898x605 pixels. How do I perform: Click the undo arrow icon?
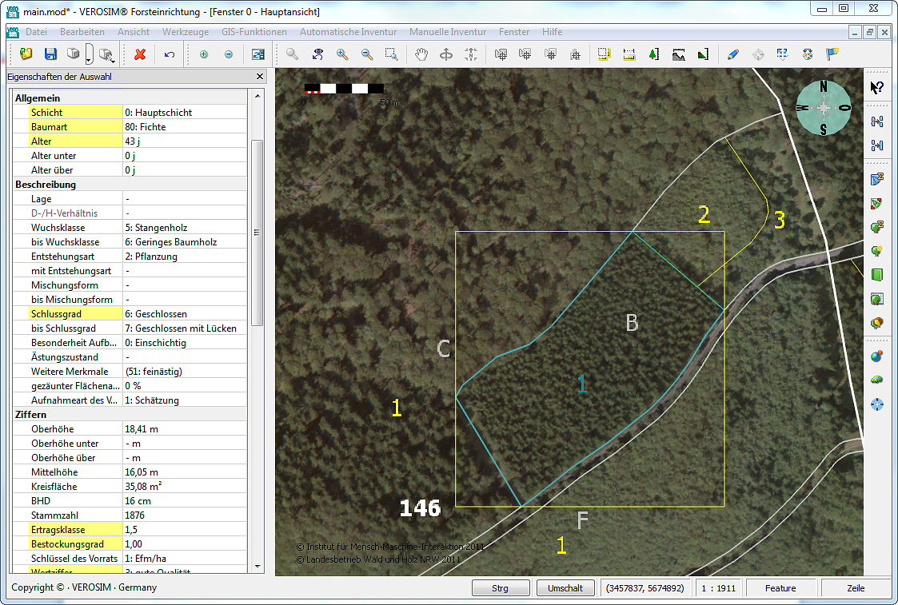(169, 54)
